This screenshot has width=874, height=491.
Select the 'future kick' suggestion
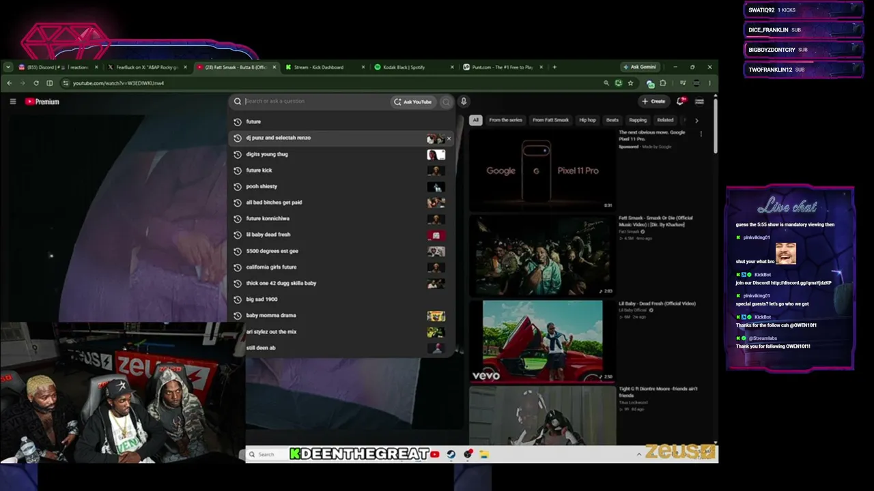point(341,170)
